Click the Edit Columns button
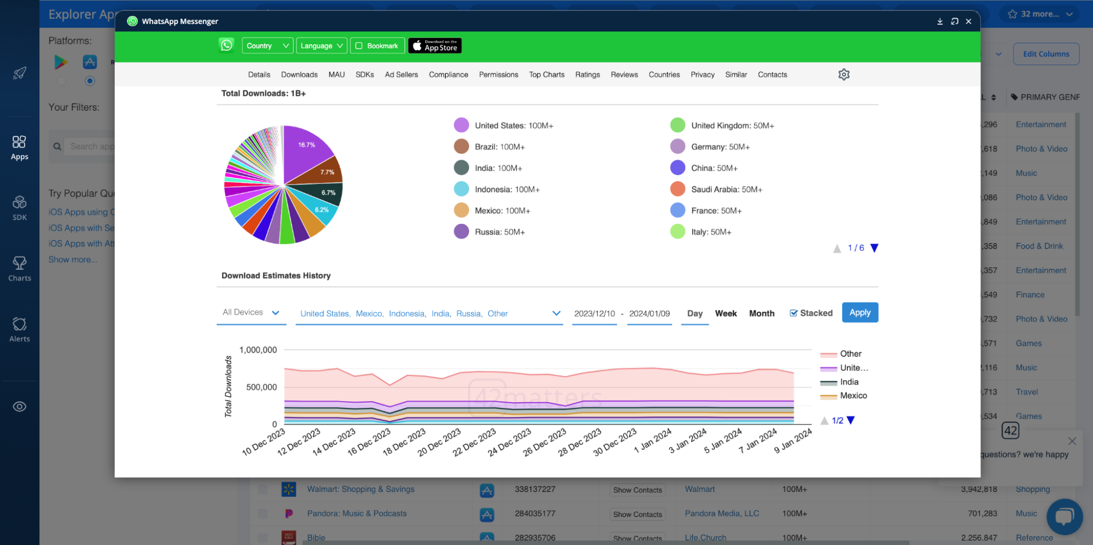1093x545 pixels. point(1046,54)
